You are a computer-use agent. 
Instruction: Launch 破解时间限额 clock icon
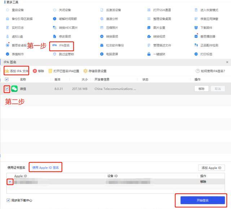[55, 19]
